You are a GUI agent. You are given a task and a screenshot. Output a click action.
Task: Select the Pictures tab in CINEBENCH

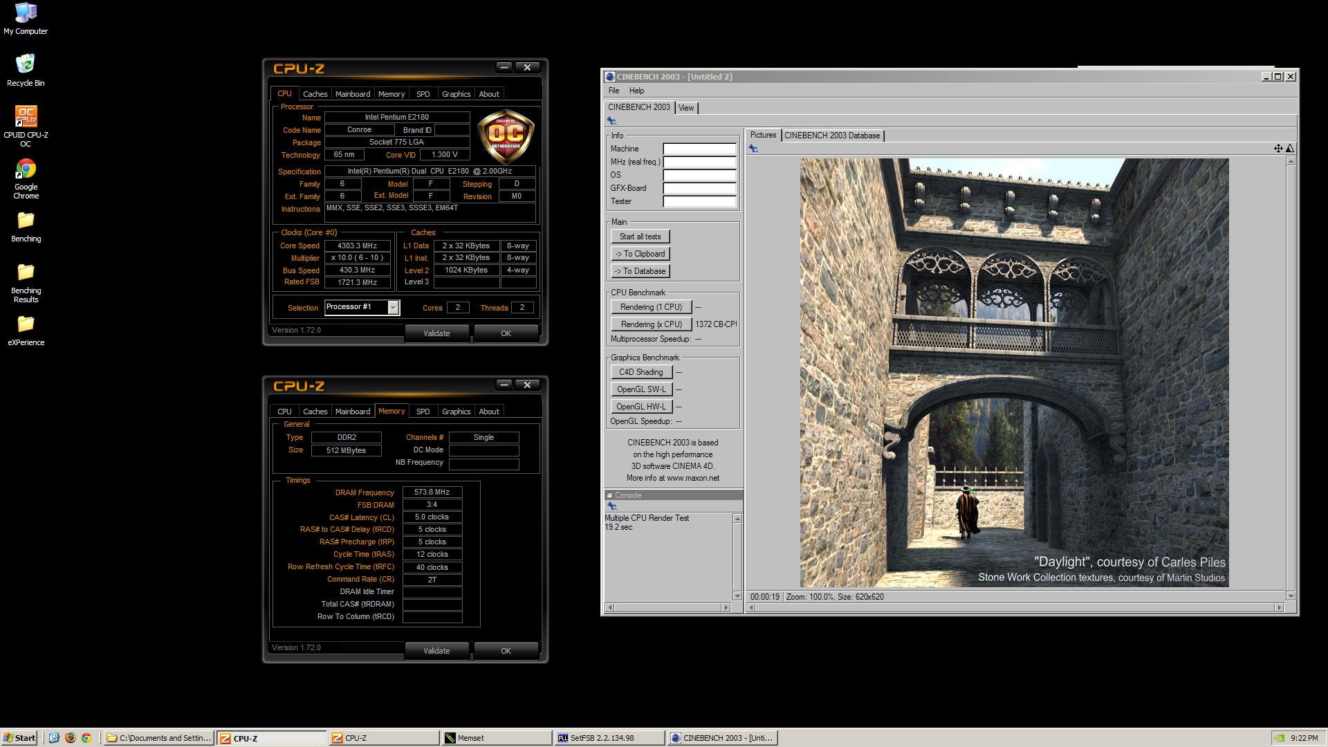point(763,136)
